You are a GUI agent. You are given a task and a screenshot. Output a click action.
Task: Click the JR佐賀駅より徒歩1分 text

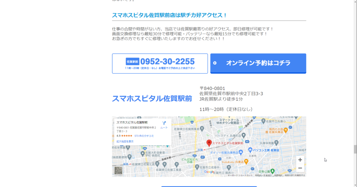(221, 99)
